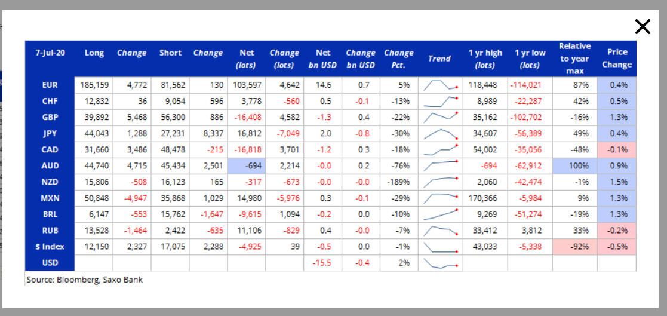
Task: Click BRL short value '15,762'
Action: [172, 214]
